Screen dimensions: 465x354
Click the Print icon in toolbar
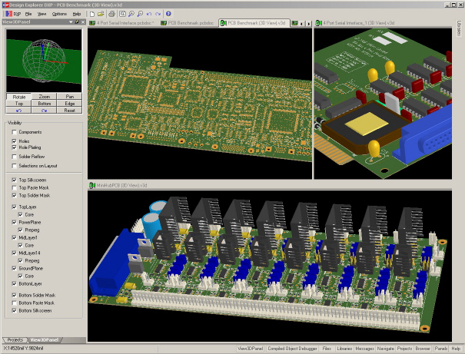[111, 14]
